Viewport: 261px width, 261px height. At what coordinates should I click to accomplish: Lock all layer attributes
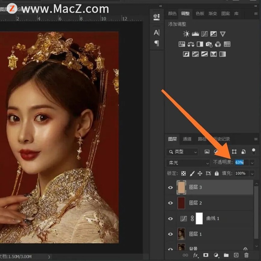pos(217,173)
